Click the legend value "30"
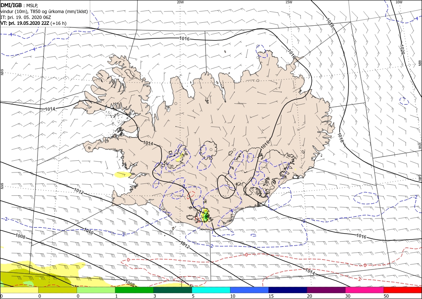This screenshot has height=299, width=422. 348,296
